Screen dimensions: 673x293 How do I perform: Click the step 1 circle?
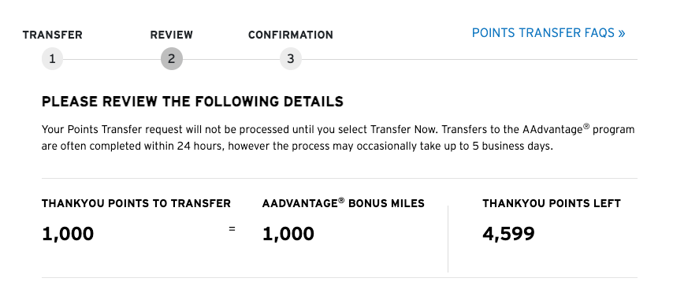pyautogui.click(x=52, y=59)
